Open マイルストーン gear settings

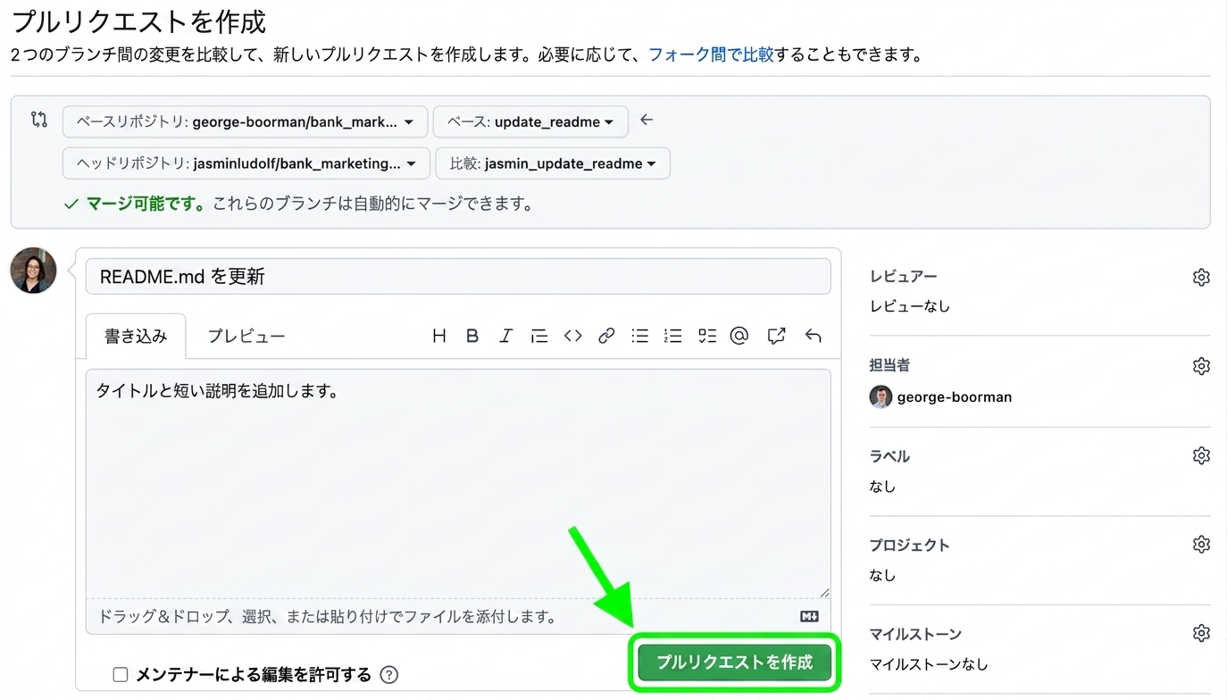click(1201, 633)
